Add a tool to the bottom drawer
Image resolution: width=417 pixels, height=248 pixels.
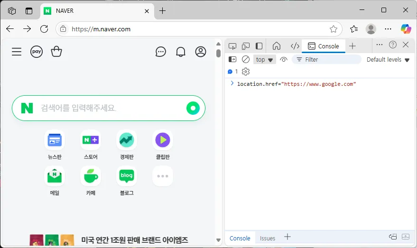[x=287, y=237]
